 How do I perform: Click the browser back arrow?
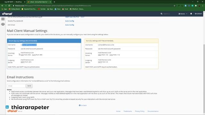click(x=2, y=6)
